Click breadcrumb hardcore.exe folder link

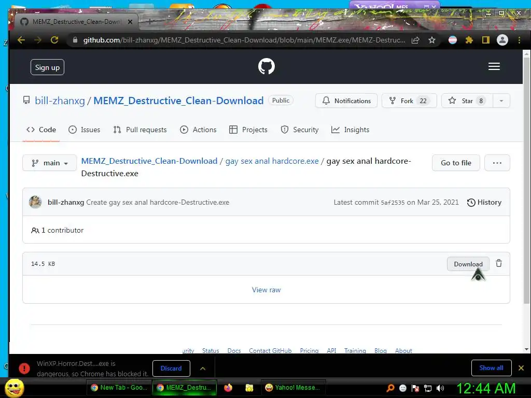click(x=272, y=161)
